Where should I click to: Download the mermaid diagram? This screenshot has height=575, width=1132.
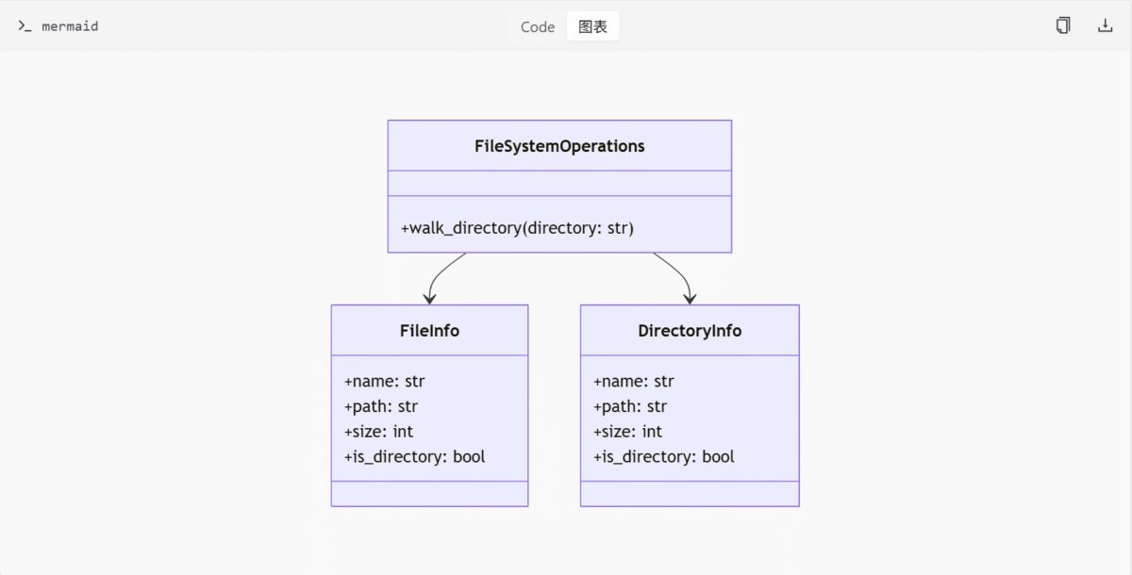tap(1106, 25)
